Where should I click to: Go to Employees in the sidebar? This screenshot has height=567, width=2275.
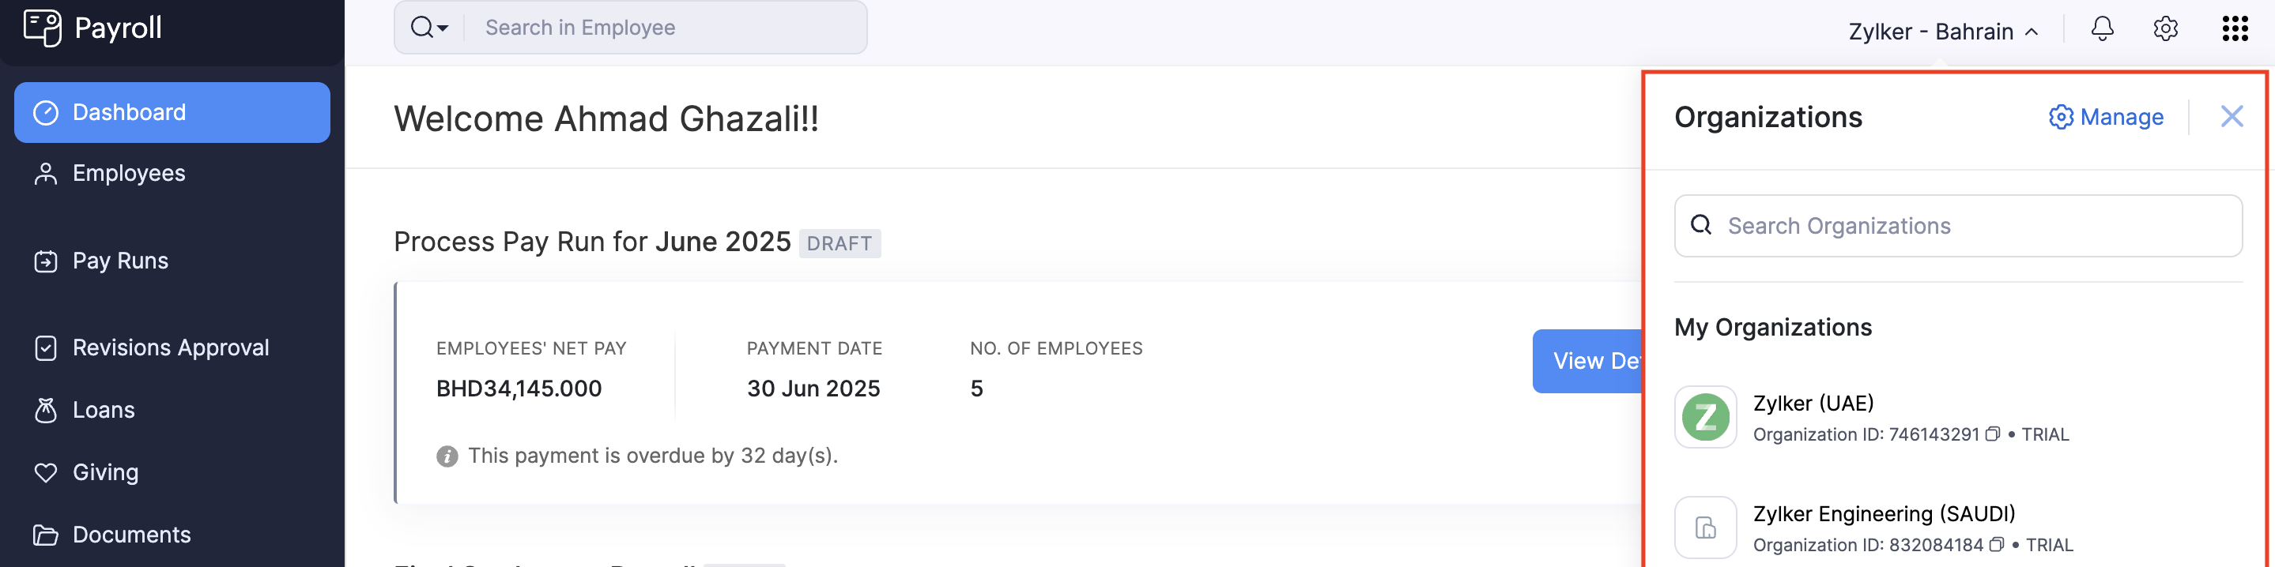(128, 173)
